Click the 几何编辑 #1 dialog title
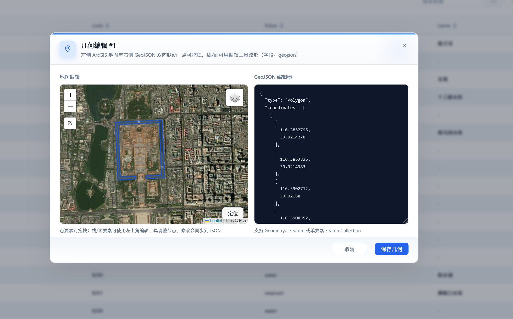 [x=98, y=45]
